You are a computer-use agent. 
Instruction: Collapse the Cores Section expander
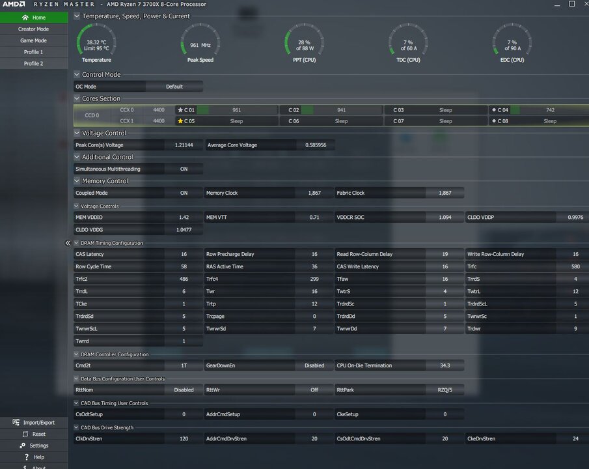pos(77,98)
